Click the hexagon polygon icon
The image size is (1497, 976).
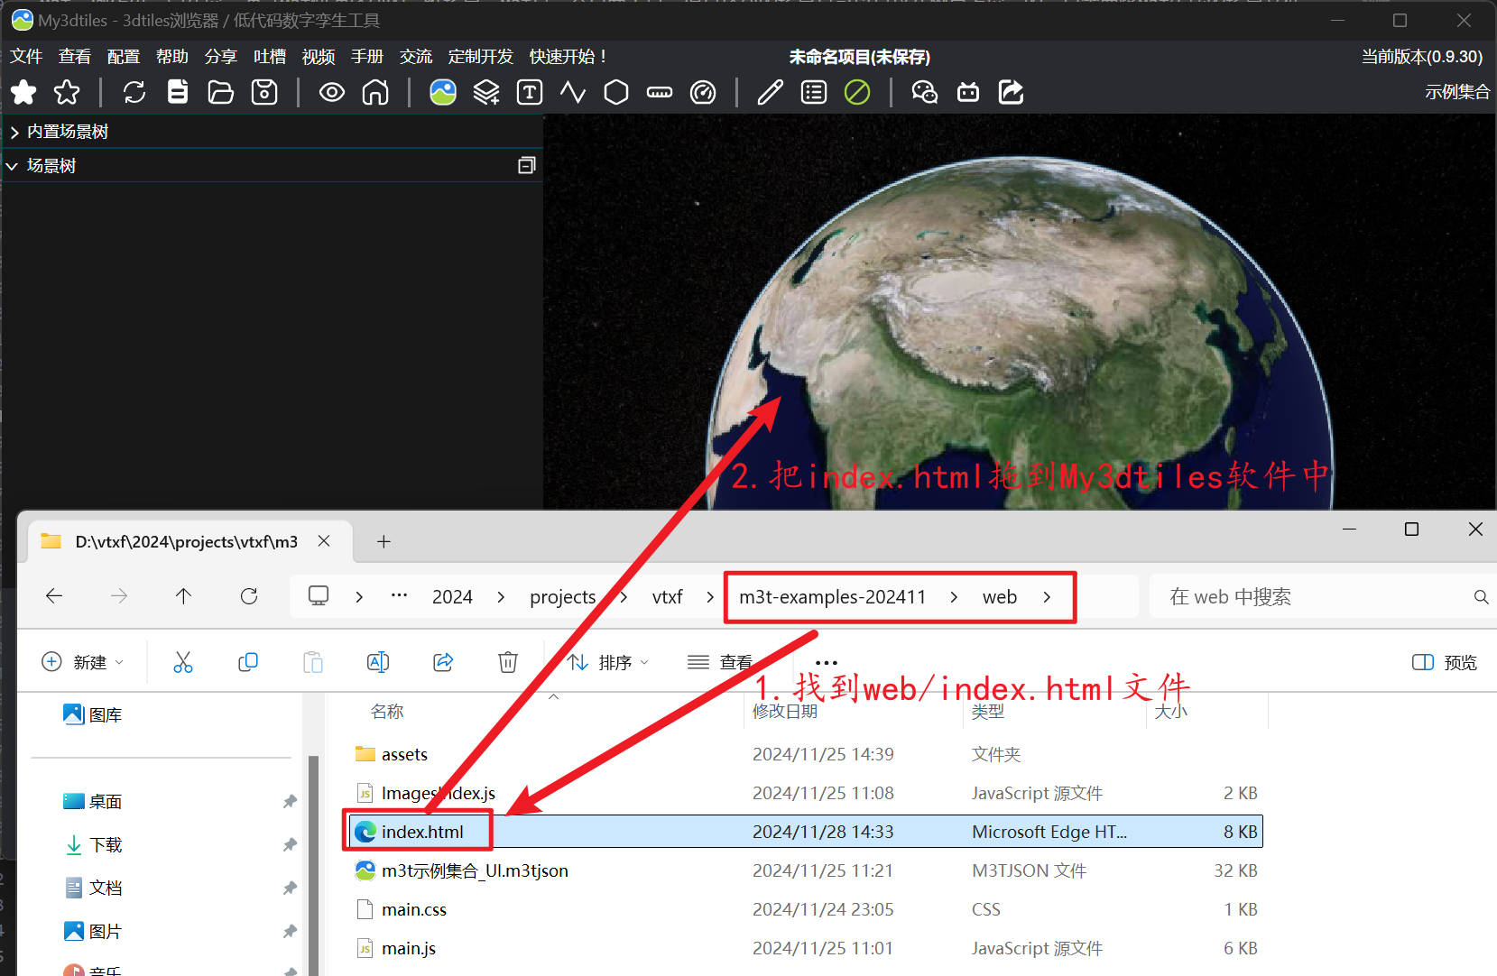pyautogui.click(x=616, y=92)
